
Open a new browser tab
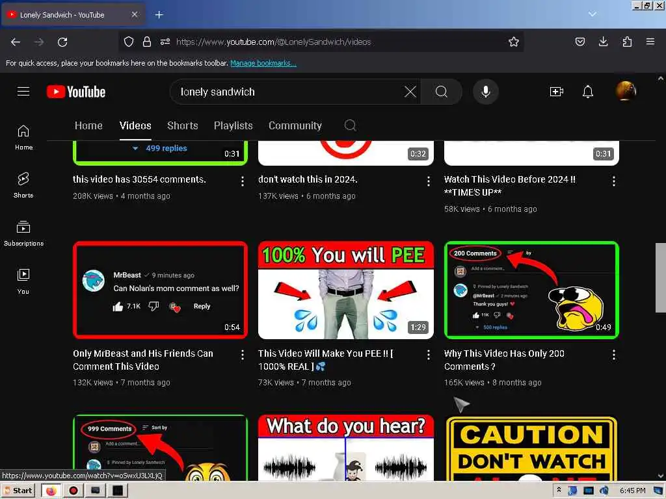pyautogui.click(x=159, y=15)
